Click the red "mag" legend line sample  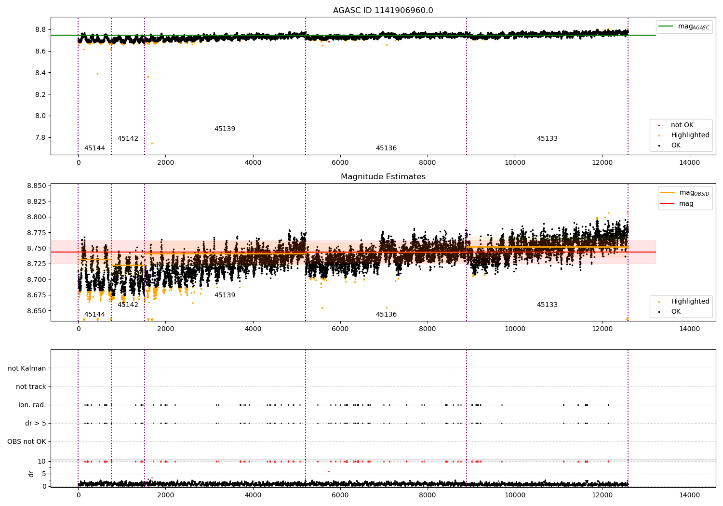coord(667,203)
